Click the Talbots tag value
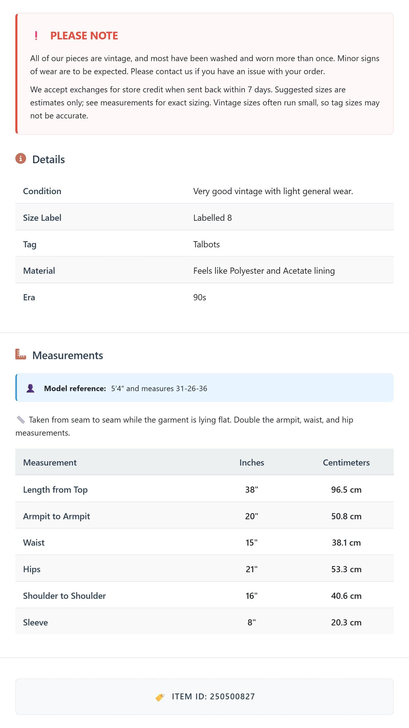The width and height of the screenshot is (409, 728). [207, 244]
